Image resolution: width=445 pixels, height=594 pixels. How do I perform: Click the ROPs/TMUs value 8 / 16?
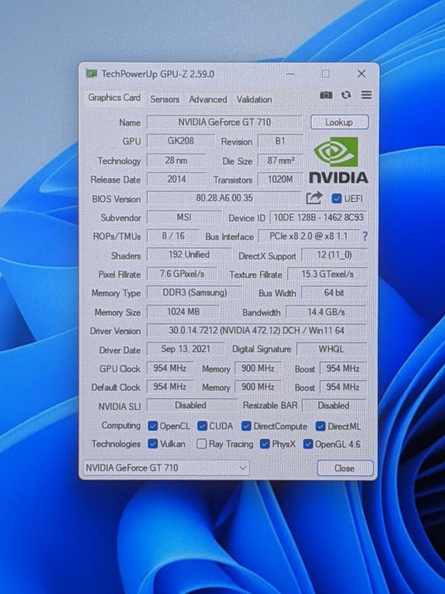point(173,236)
